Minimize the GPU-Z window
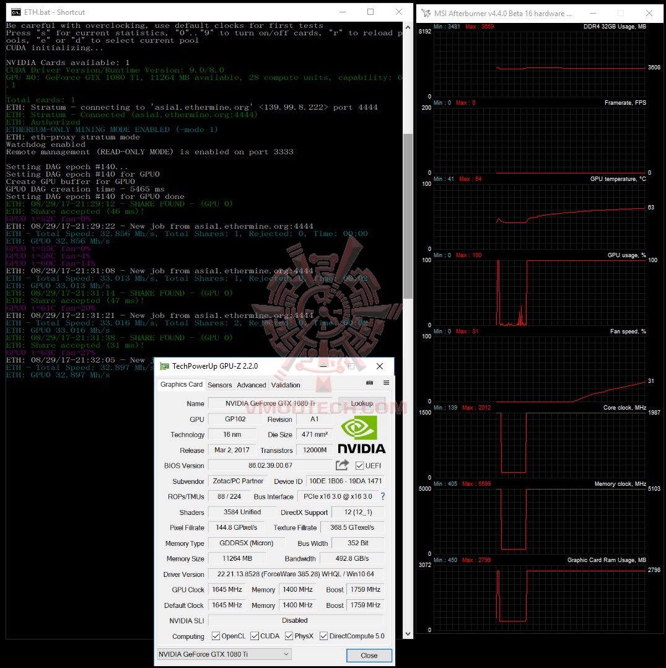This screenshot has width=666, height=668. pos(323,366)
